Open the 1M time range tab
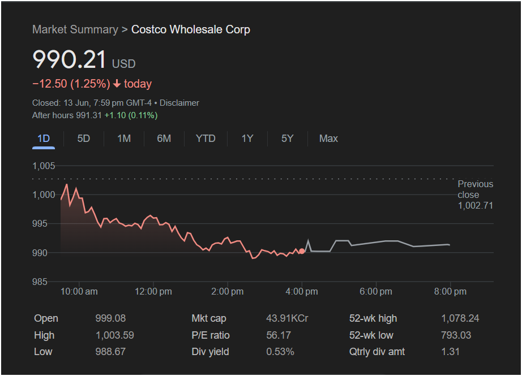The width and height of the screenshot is (522, 376). [124, 139]
